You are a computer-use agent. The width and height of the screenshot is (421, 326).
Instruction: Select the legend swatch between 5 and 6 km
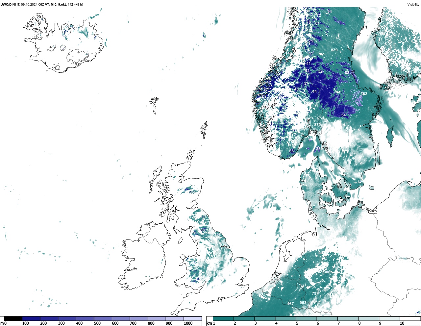306,318
